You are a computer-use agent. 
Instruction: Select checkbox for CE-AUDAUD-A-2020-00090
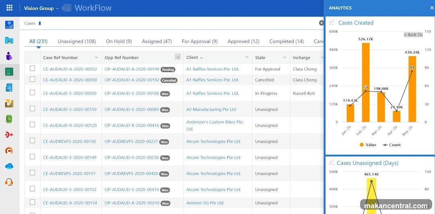pyautogui.click(x=33, y=79)
